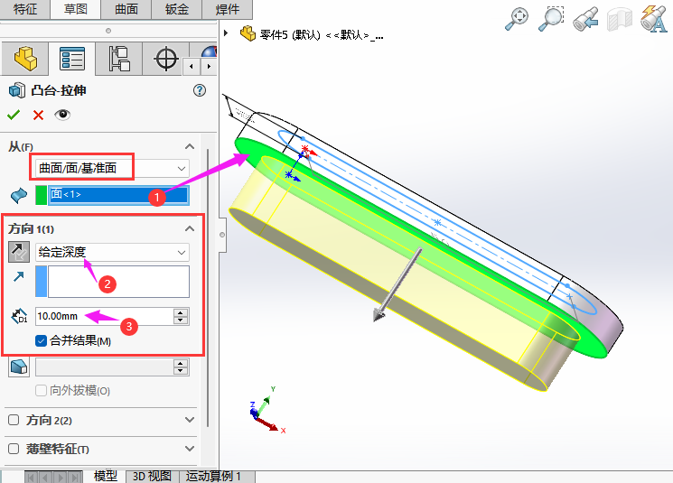The image size is (673, 483).
Task: Open the DimXpertManager crosshair tab
Action: pos(166,59)
